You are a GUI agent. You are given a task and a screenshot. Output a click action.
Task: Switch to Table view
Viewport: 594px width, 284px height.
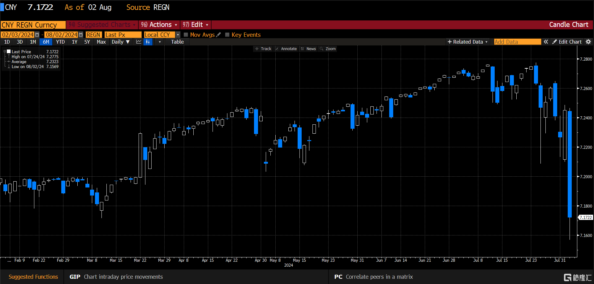tap(177, 42)
